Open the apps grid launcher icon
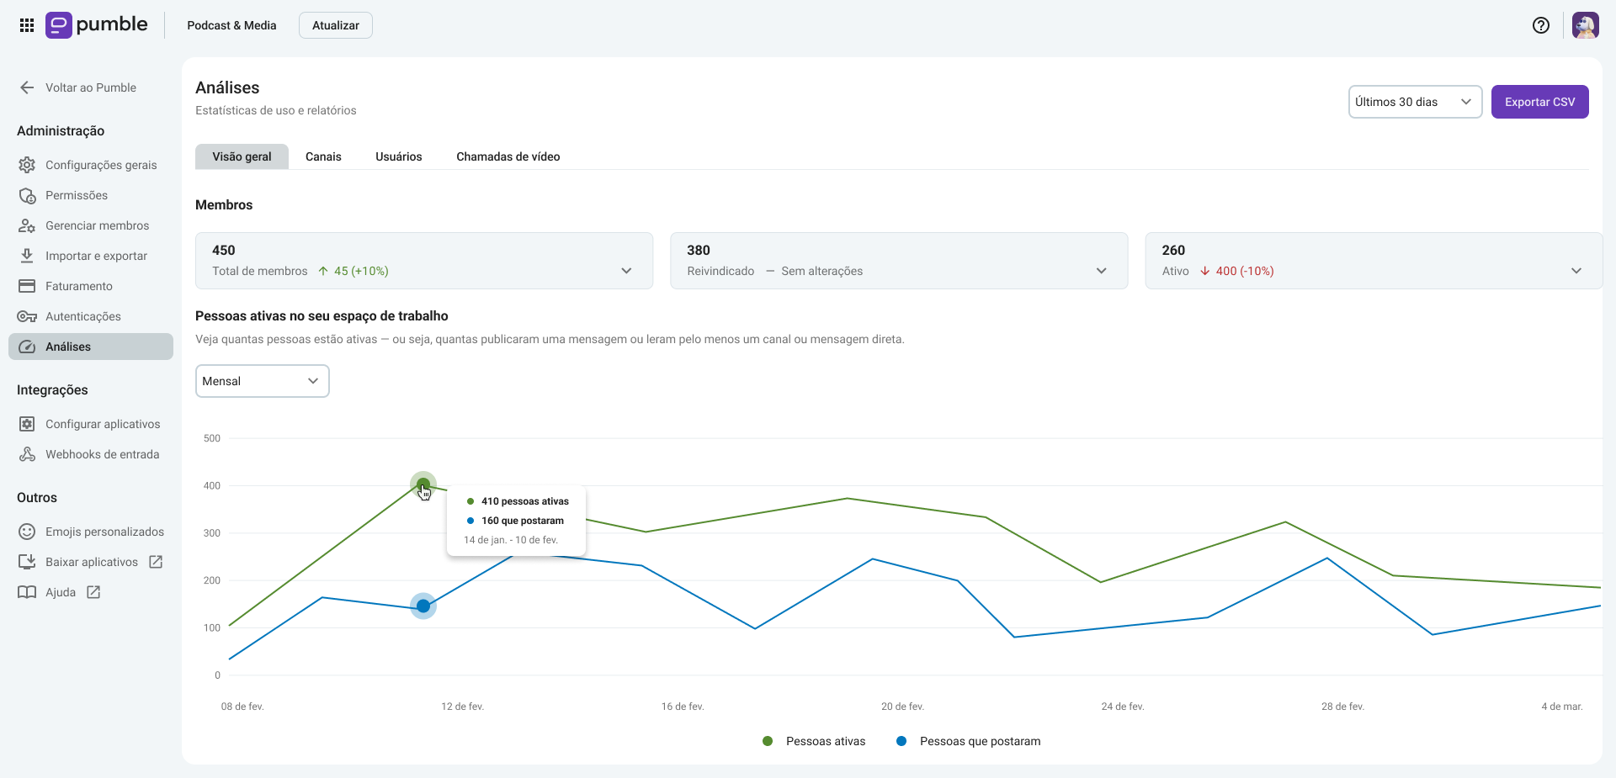Screen dimensions: 1616x778 click(x=27, y=25)
